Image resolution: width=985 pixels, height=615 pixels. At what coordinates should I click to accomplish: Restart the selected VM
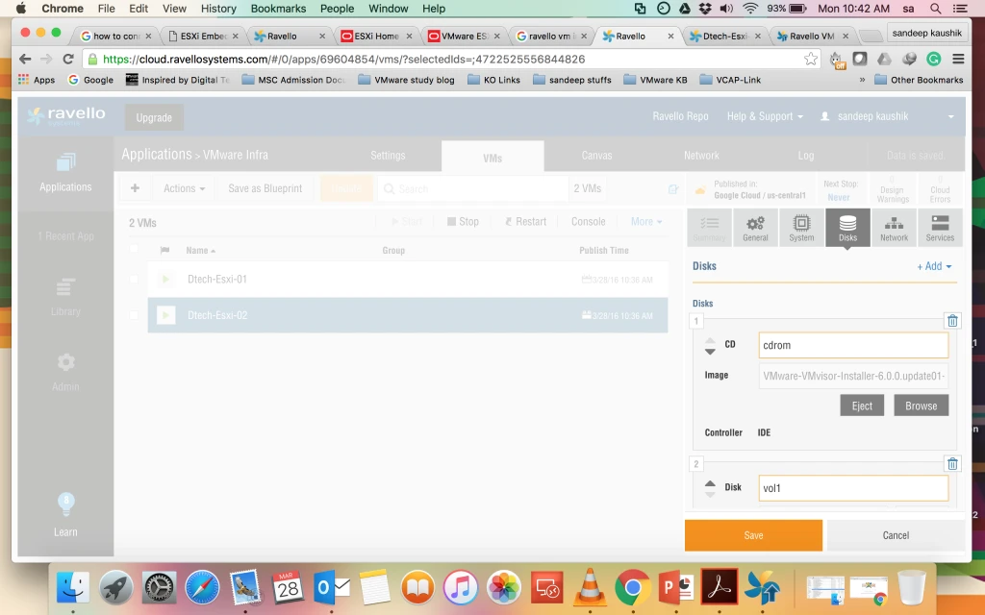(526, 222)
